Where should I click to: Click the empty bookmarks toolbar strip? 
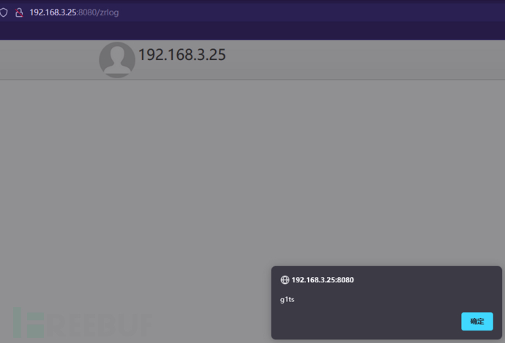pyautogui.click(x=252, y=31)
